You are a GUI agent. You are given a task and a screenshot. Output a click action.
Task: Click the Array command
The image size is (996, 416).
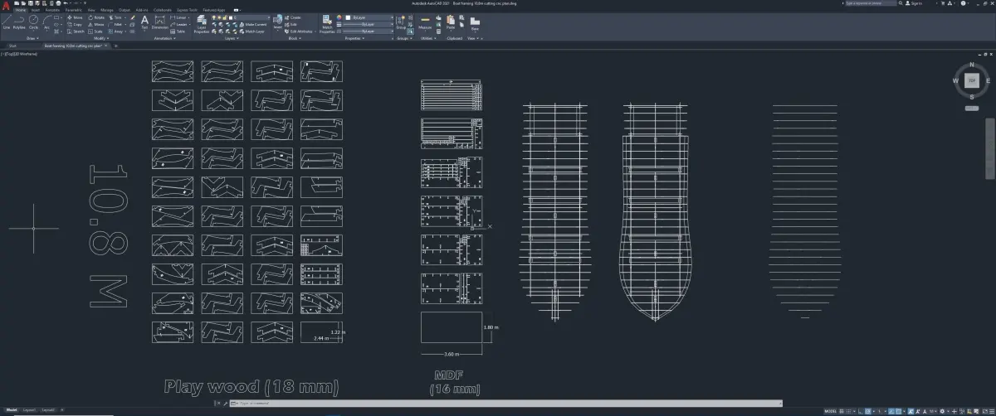coord(115,31)
